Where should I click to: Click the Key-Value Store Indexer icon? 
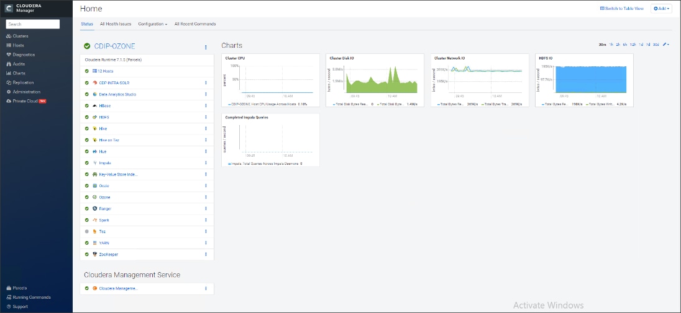tap(94, 174)
